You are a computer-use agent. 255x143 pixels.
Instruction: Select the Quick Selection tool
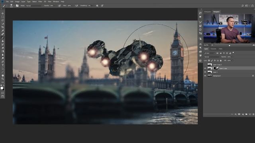pyautogui.click(x=3, y=24)
